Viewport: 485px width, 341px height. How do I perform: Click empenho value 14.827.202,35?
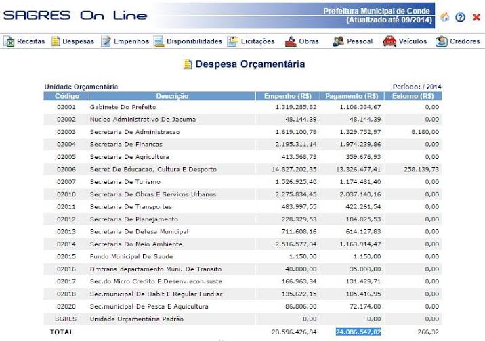[294, 169]
